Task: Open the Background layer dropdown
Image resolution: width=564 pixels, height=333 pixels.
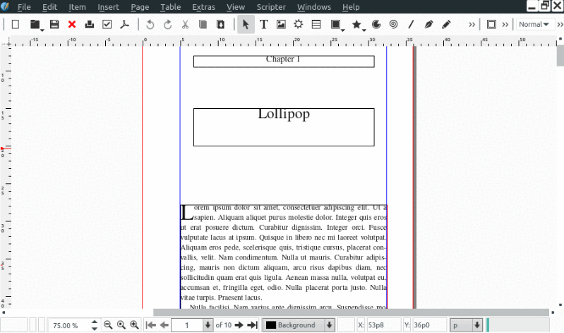Action: coord(299,325)
